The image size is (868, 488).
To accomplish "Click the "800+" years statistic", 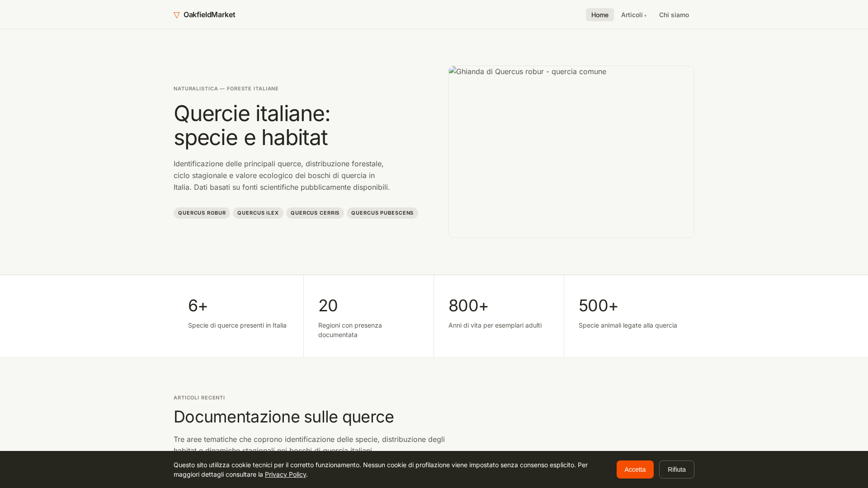I will 468,306.
